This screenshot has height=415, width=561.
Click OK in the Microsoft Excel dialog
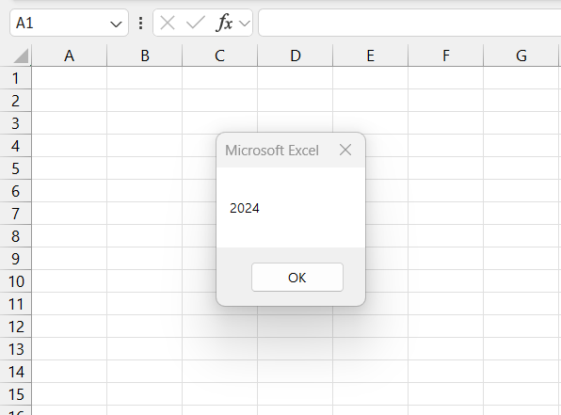point(297,278)
